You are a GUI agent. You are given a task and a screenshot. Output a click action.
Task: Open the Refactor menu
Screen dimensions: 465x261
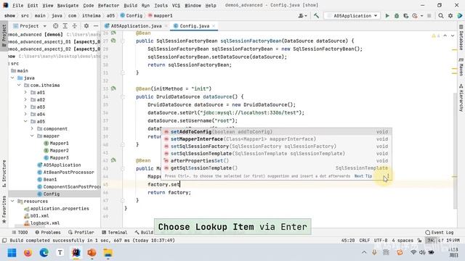point(108,5)
